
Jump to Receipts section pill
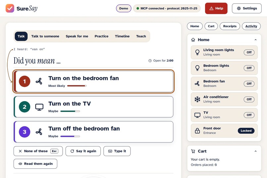tap(230, 26)
